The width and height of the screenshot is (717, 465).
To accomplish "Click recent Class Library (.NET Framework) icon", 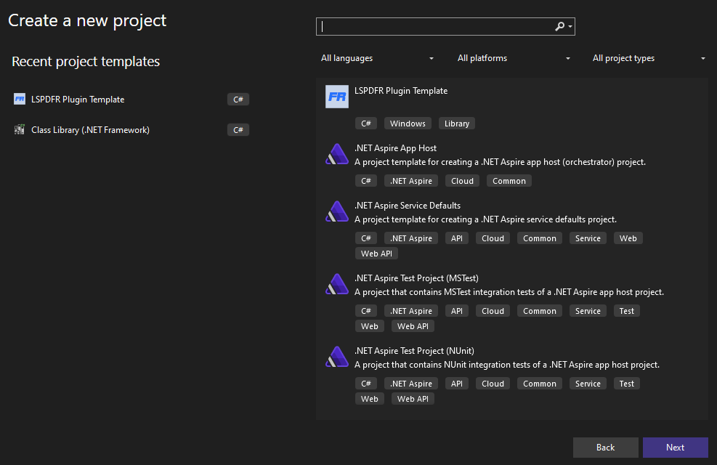I will click(x=20, y=130).
